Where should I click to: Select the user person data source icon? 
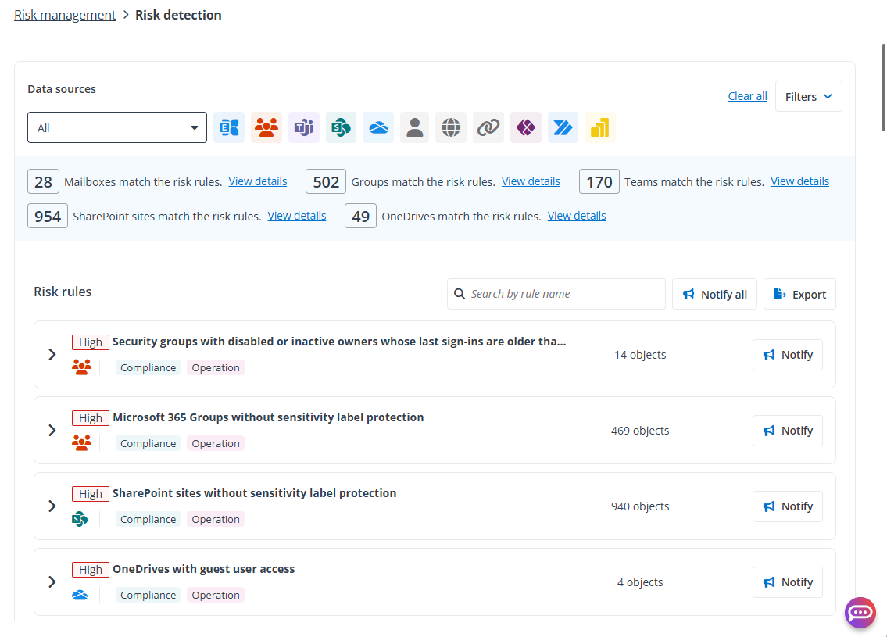click(414, 127)
